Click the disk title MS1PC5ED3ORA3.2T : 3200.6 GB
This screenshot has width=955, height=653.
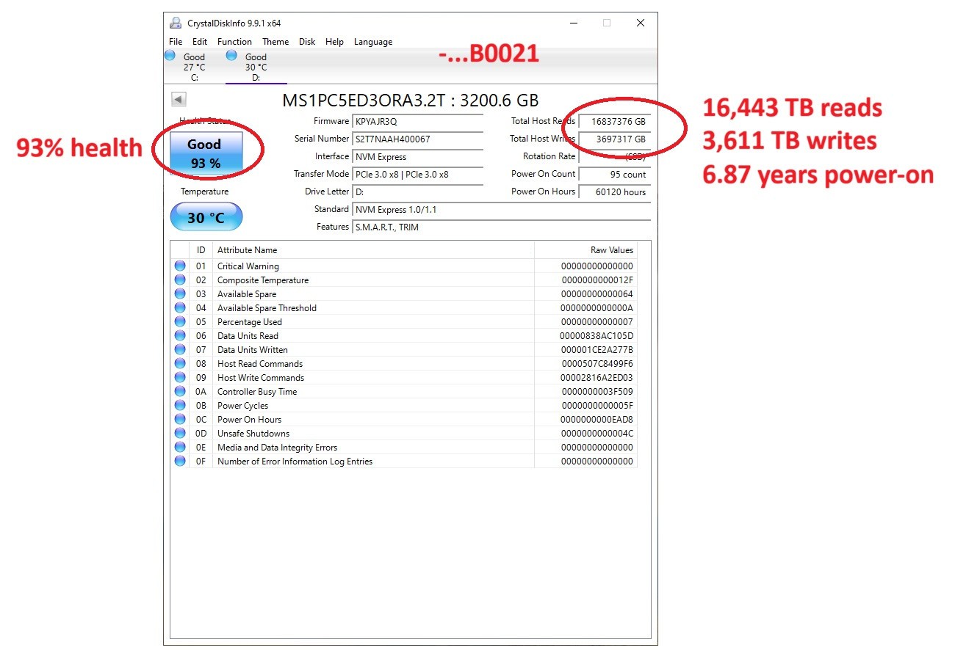(x=410, y=101)
